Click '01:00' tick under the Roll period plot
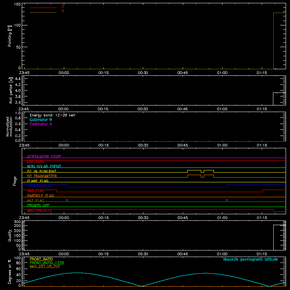This screenshot has width=290, height=290. click(x=222, y=109)
